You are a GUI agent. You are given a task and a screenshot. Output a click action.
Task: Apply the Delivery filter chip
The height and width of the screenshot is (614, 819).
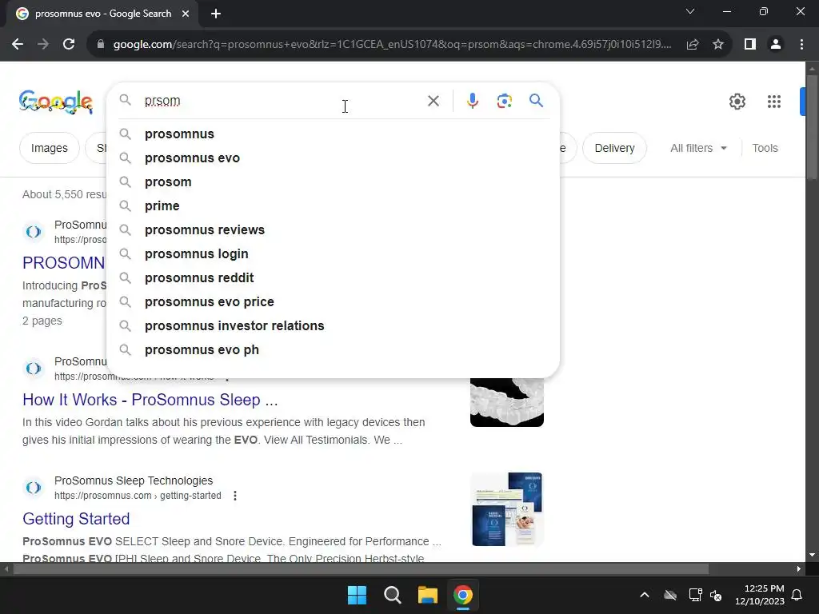click(x=614, y=148)
